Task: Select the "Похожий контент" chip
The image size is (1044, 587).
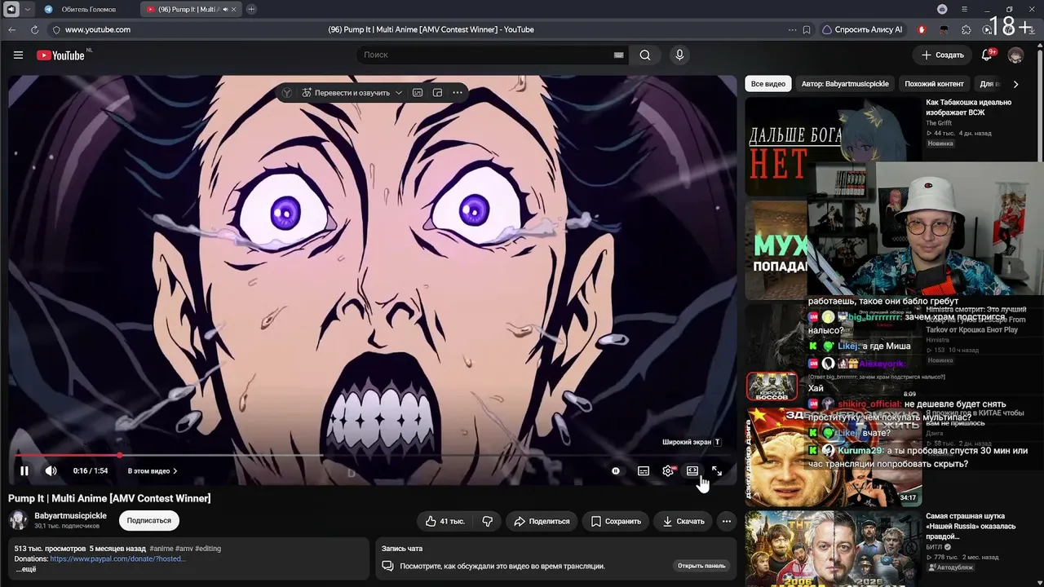Action: coord(934,84)
